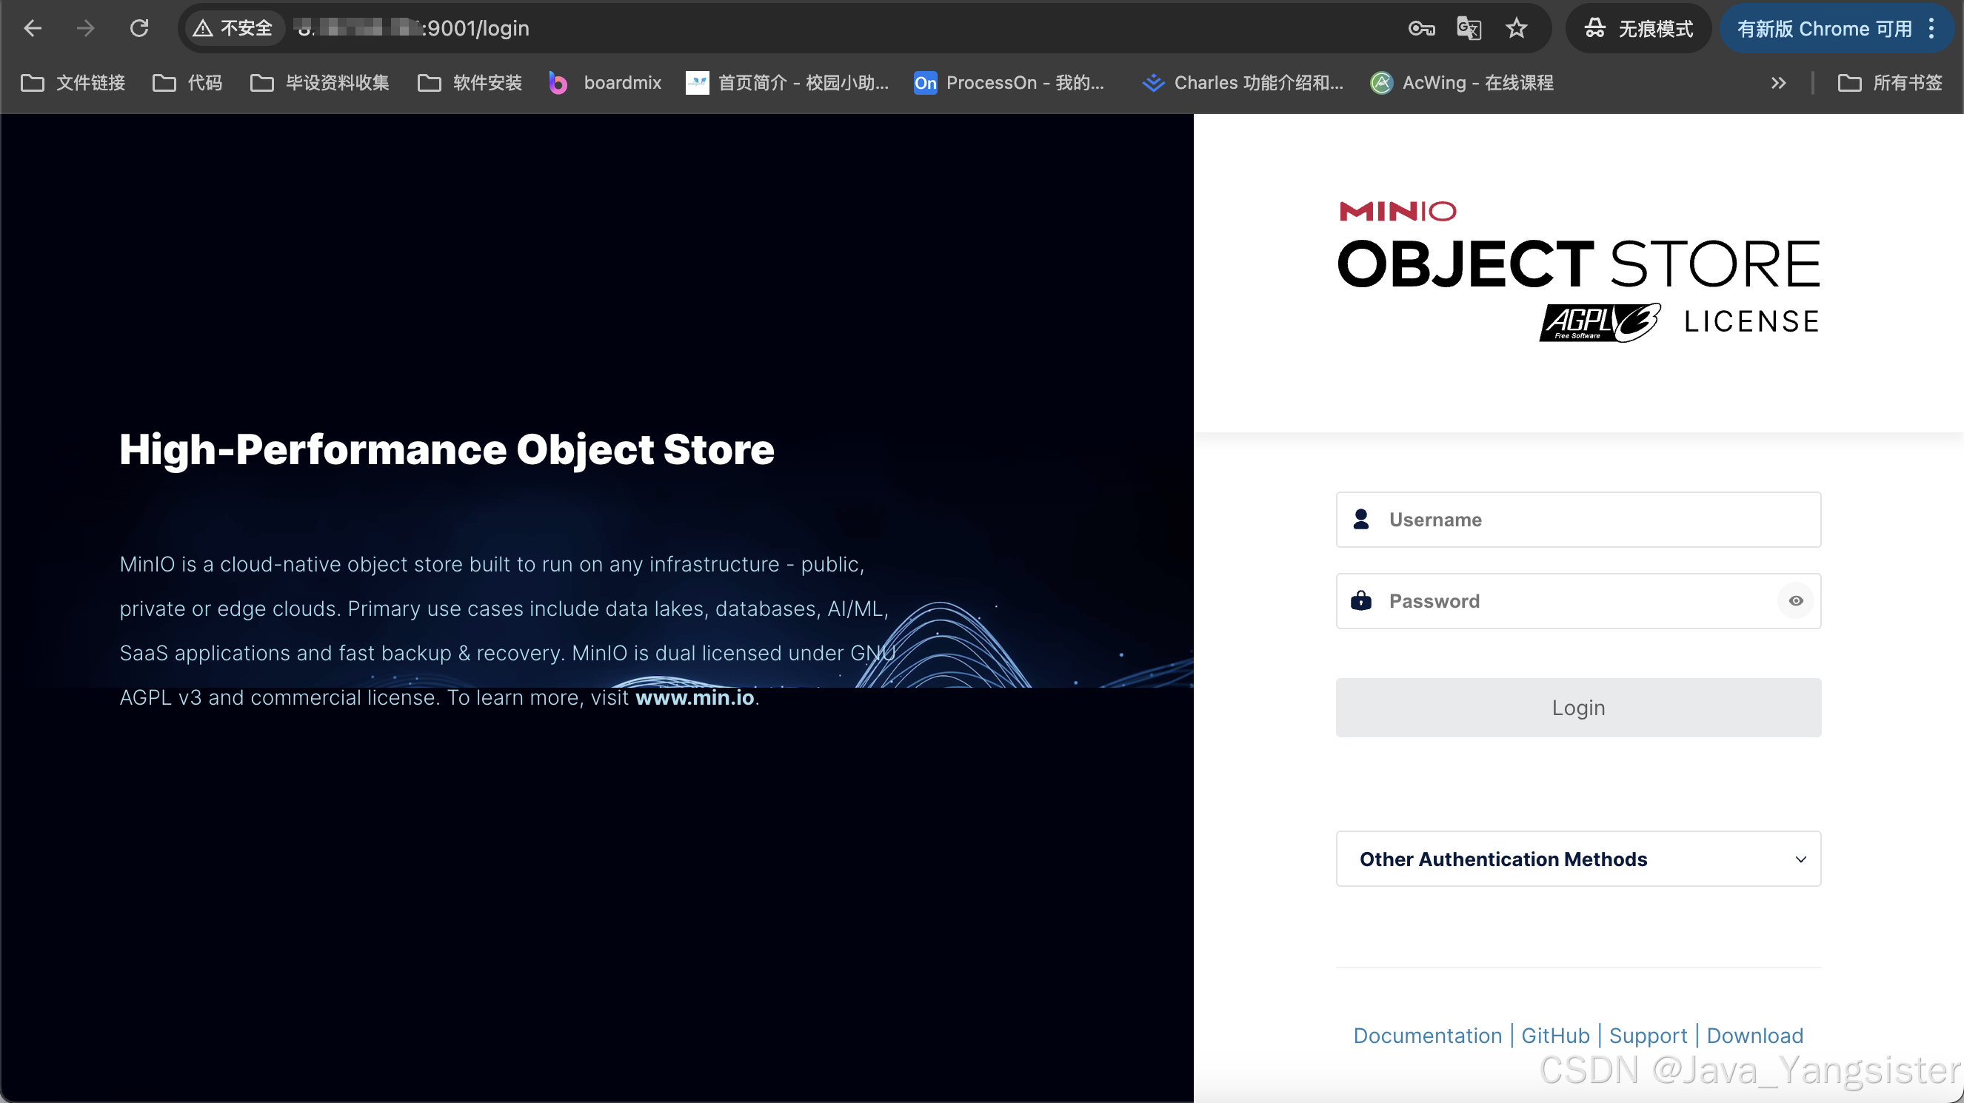Screen dimensions: 1964x1103
Task: Open the 文件链接 bookmarks folder
Action: [x=73, y=82]
